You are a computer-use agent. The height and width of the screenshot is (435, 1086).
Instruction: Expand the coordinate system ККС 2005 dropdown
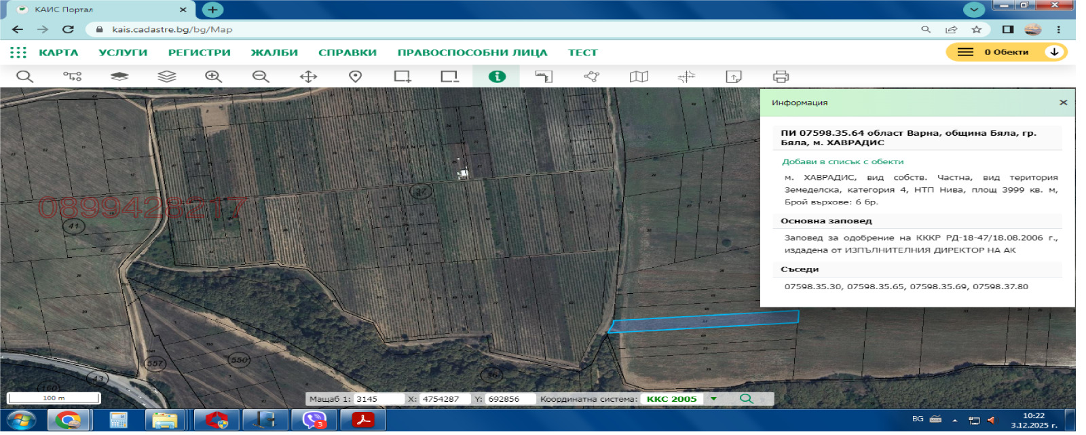click(713, 399)
